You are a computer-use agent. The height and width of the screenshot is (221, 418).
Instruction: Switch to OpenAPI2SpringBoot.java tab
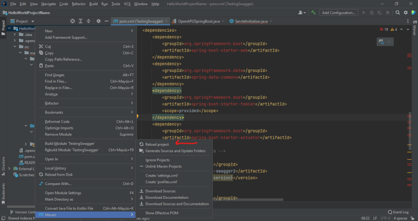[199, 21]
